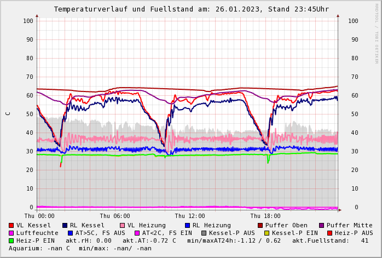
Task: Click the dark blue RL Kessel swatch
Action: pos(65,225)
